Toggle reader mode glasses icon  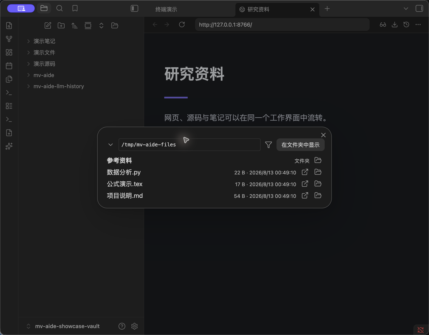pyautogui.click(x=383, y=24)
